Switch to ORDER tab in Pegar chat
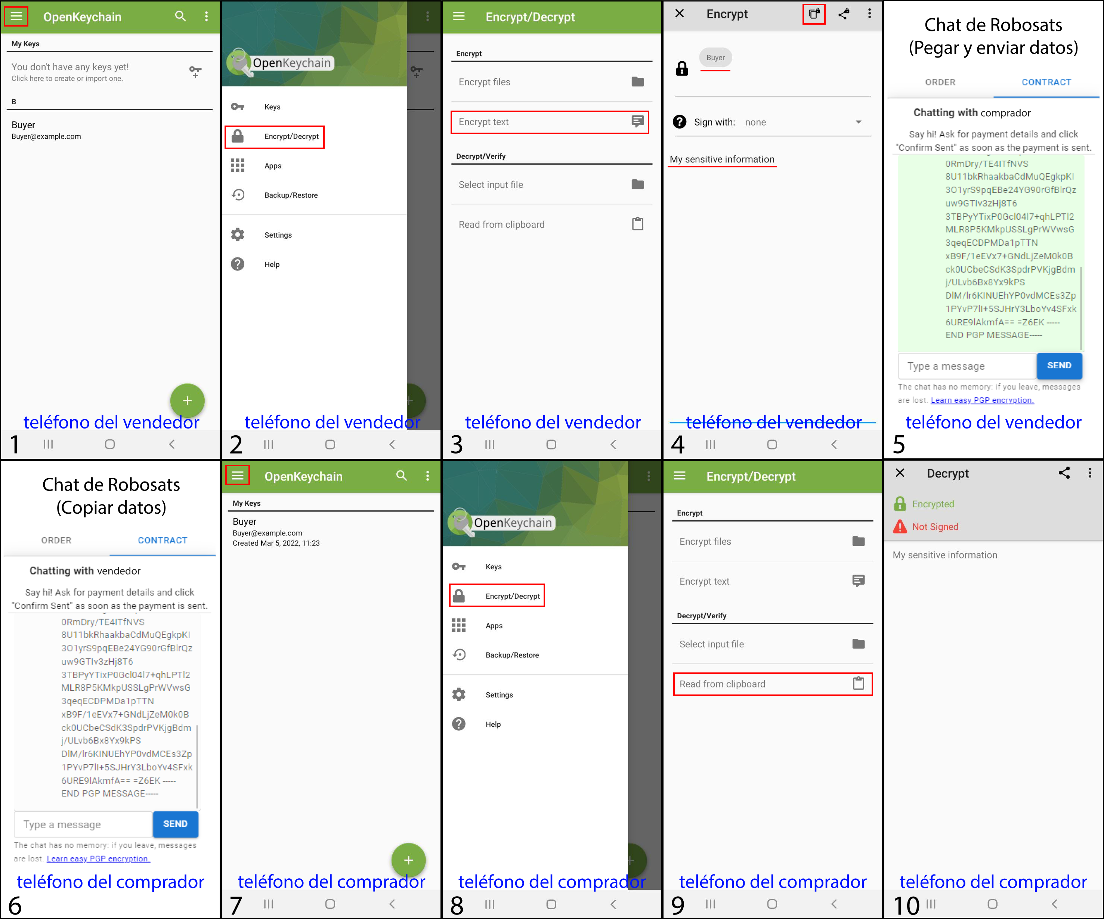Screen dimensions: 1104x919 pos(940,82)
